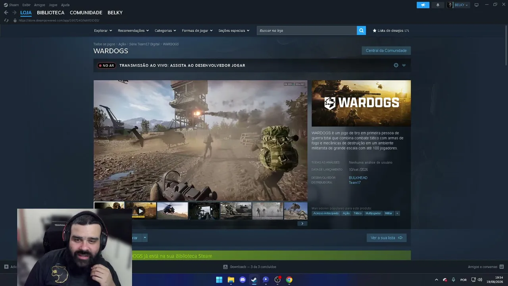Viewport: 508px width, 286px height.
Task: Click the live broadcast title text
Action: (x=182, y=66)
